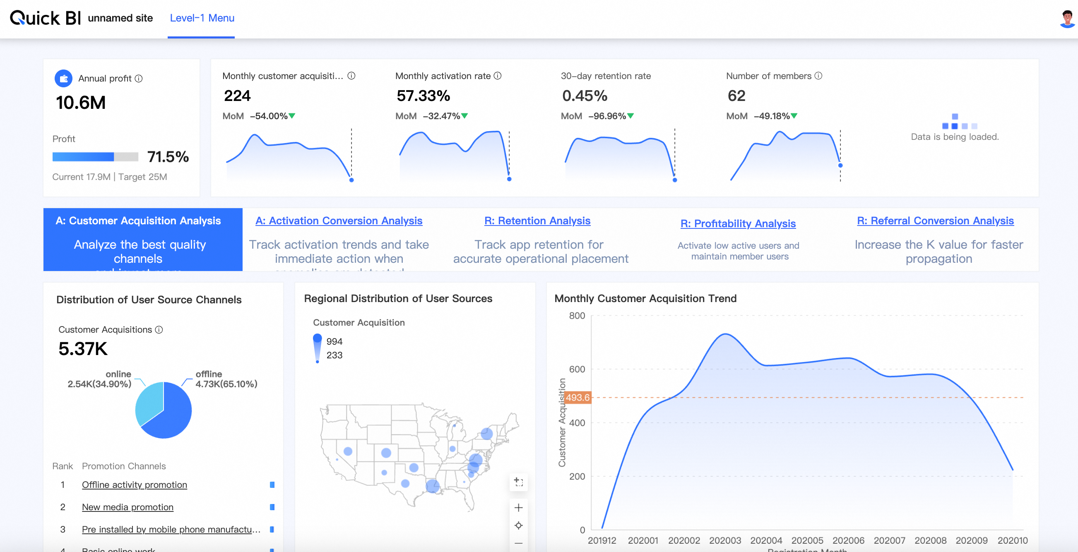Screen dimensions: 1078x552
Task: Click info icon beside Monthly activation rate
Action: 498,76
